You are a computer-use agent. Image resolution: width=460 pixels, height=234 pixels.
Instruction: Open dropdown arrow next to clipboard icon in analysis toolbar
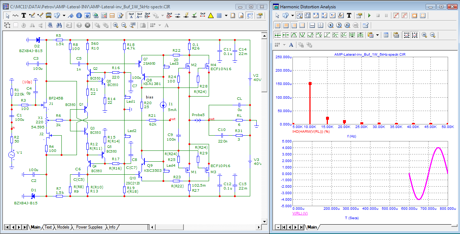click(377, 35)
